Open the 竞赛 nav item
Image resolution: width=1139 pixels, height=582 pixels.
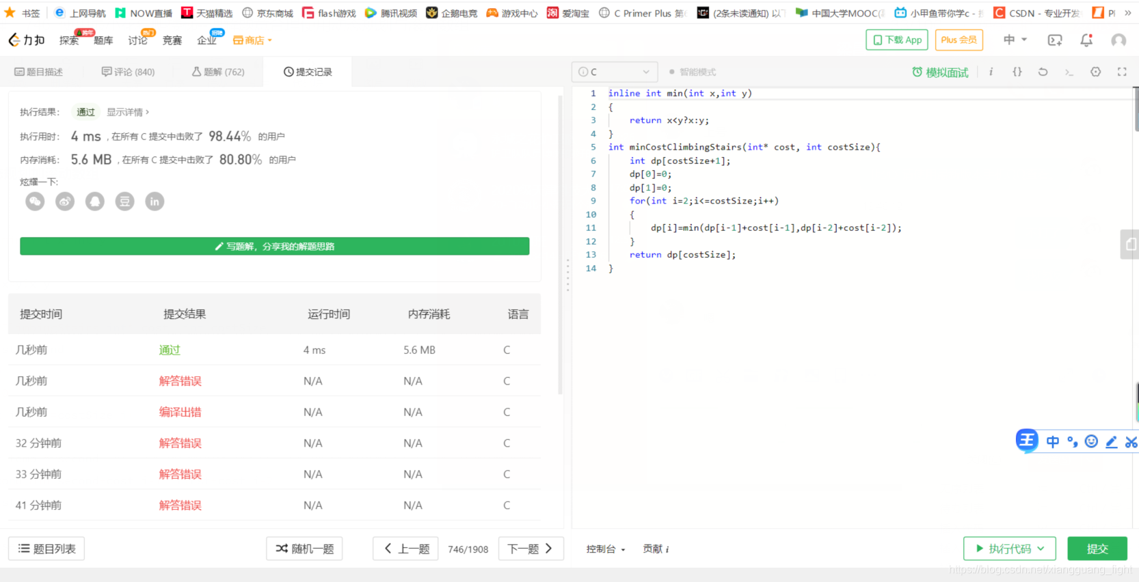172,40
